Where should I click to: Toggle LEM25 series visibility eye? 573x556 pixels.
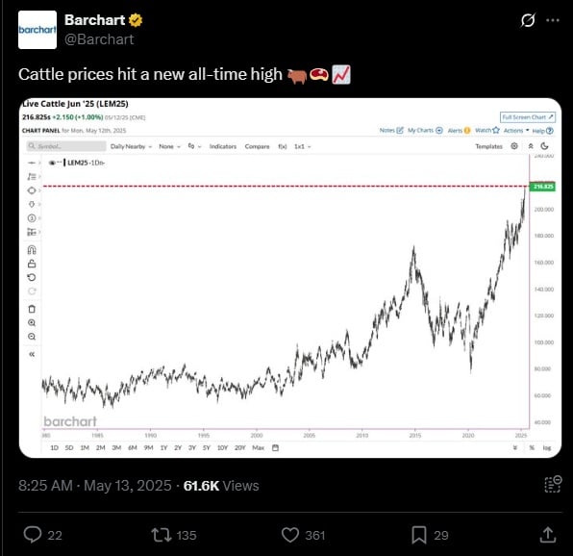click(52, 163)
